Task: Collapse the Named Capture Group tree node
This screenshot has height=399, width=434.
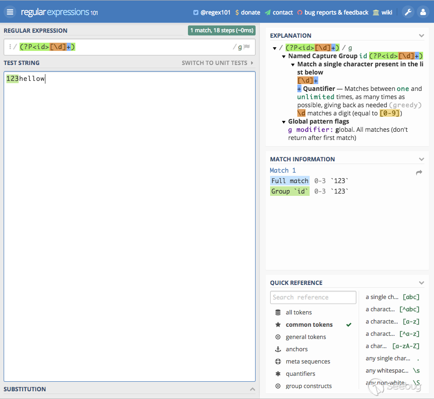Action: tap(284, 56)
